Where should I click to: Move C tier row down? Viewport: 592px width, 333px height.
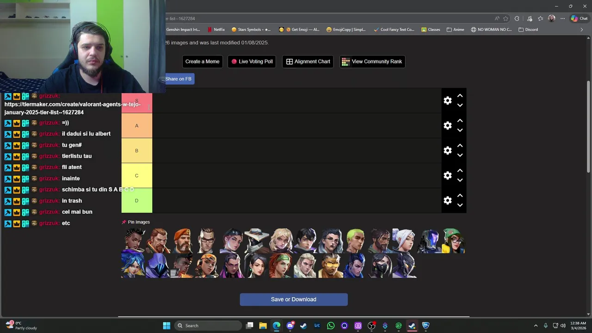[460, 180]
